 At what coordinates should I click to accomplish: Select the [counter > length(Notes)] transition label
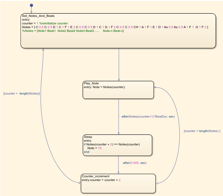click(x=22, y=94)
